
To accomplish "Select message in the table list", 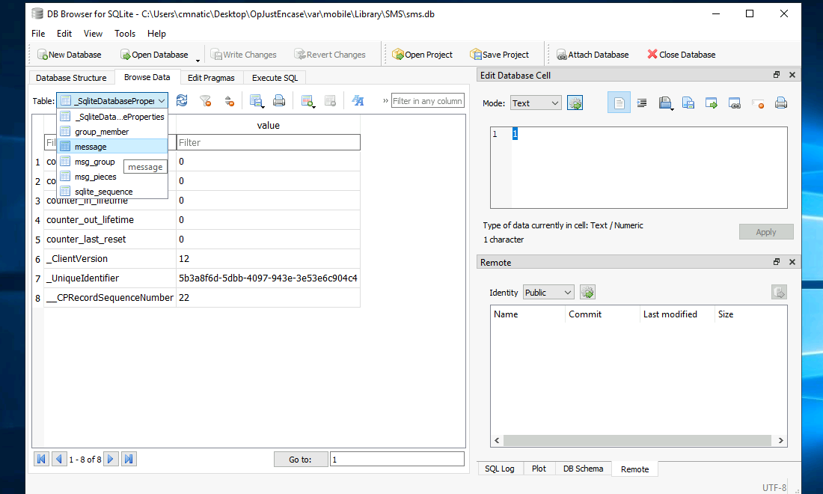I will coord(113,147).
